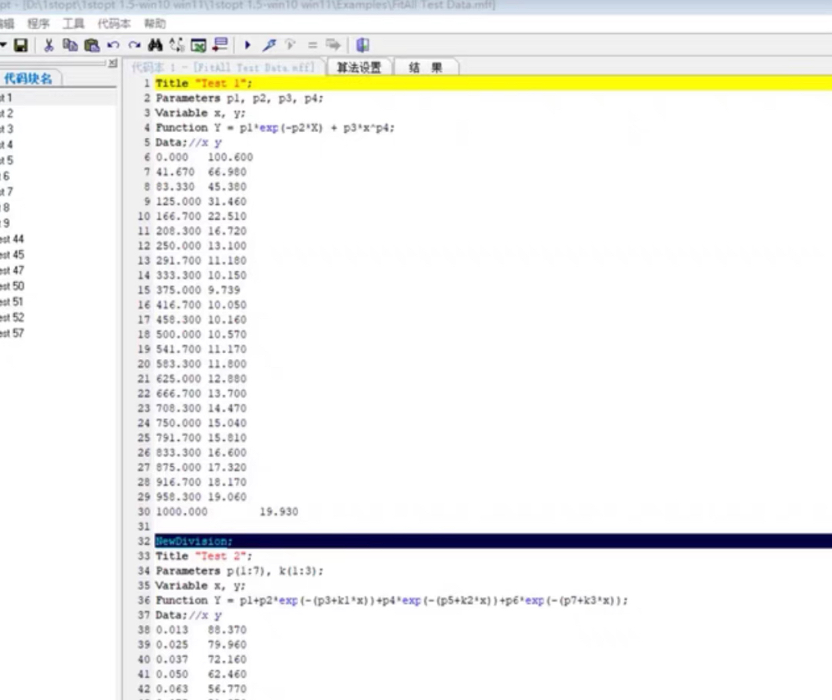The width and height of the screenshot is (832, 700).
Task: Click the data row "0.000 100.600"
Action: [x=204, y=157]
